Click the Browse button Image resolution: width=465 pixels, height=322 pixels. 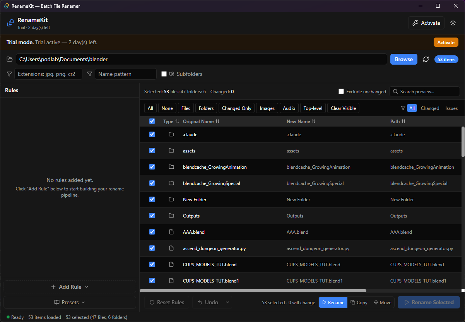[403, 59]
